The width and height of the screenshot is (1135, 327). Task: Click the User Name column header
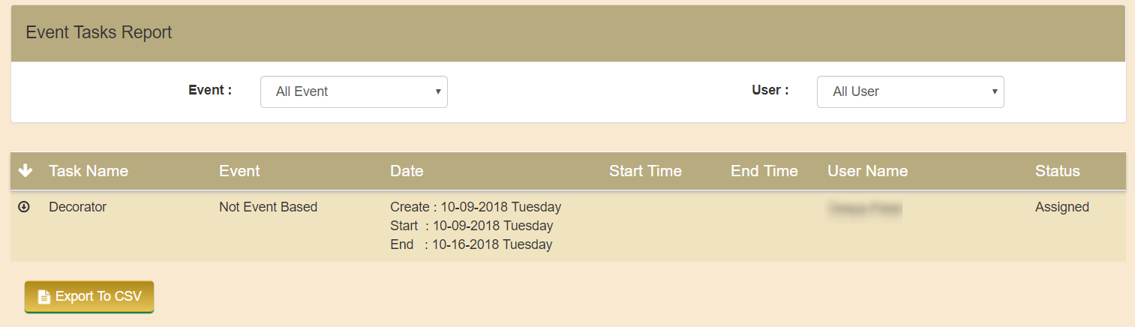click(868, 171)
